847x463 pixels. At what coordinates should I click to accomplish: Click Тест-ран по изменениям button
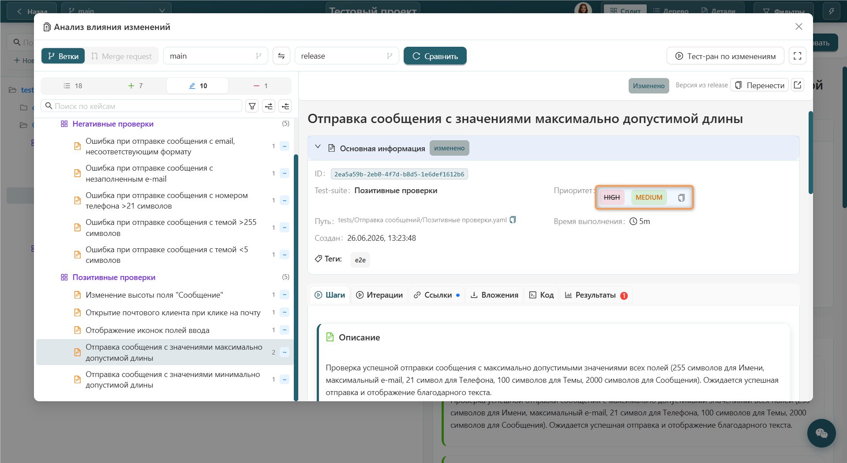click(725, 56)
